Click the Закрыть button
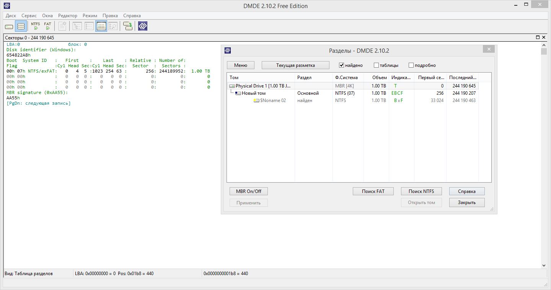Screen dimensions: 551x290 [467, 203]
